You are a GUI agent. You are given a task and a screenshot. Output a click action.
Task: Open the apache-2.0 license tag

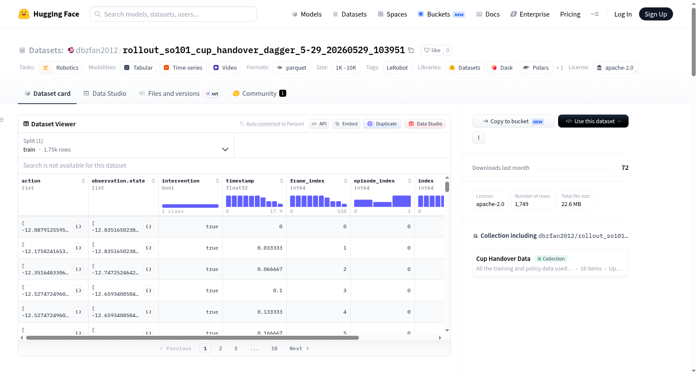[615, 68]
